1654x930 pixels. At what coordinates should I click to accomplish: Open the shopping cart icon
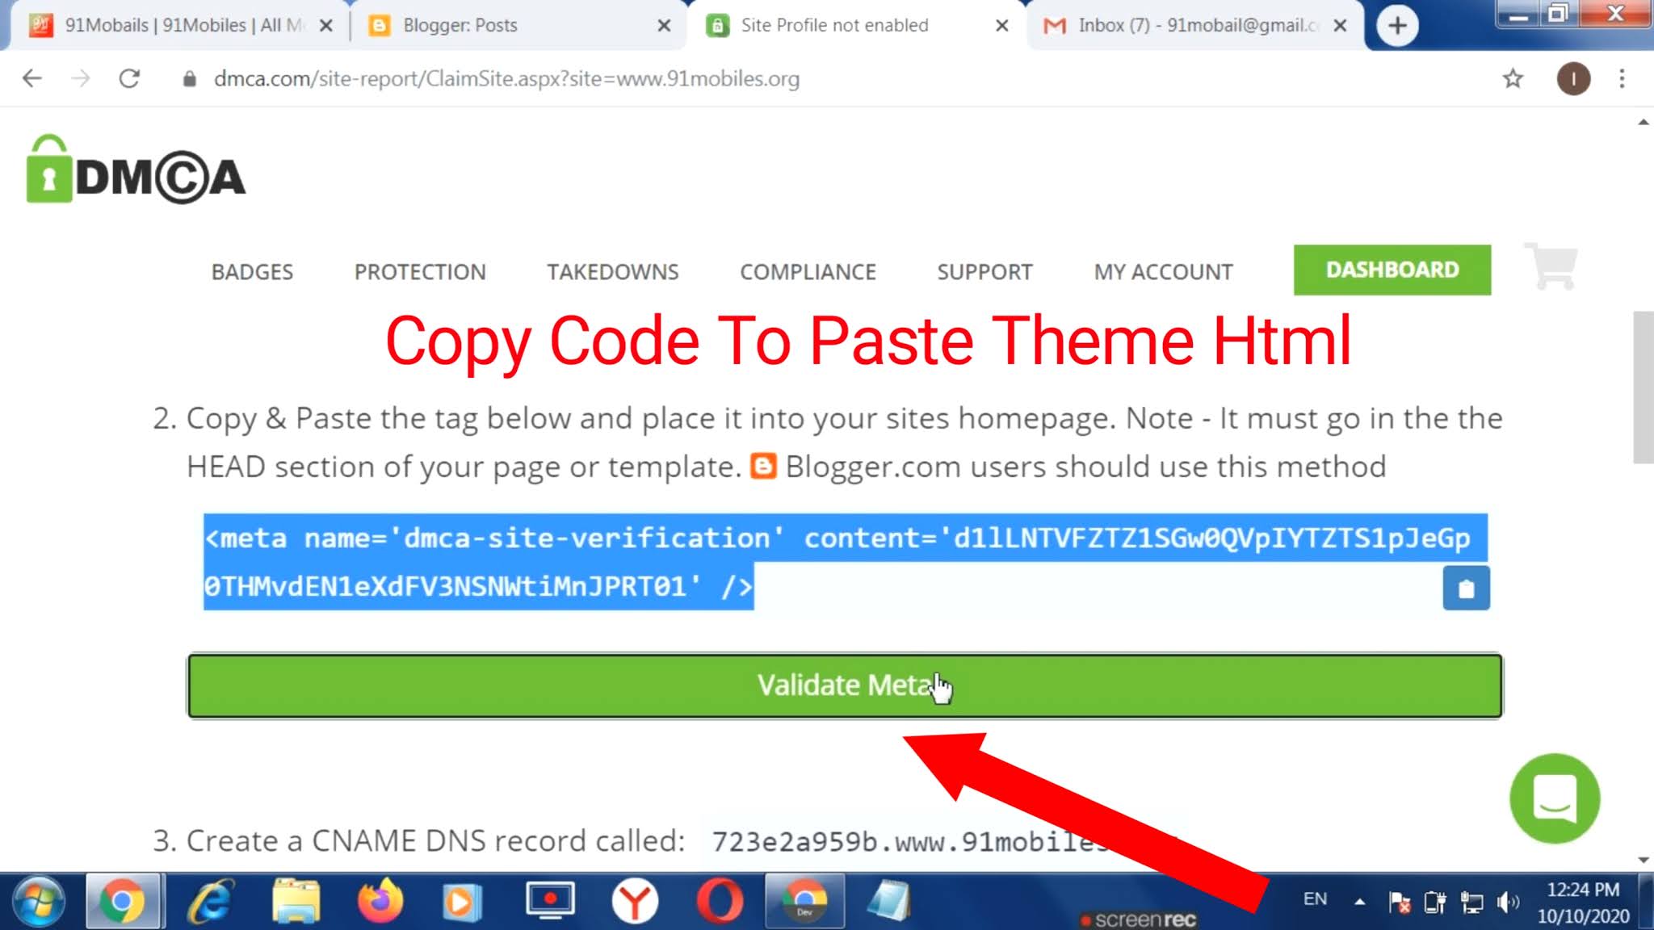(x=1551, y=266)
